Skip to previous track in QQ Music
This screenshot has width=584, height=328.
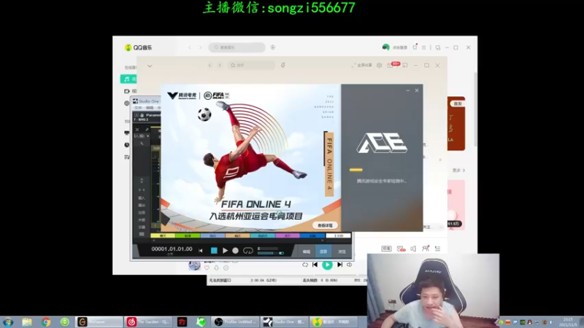tap(315, 265)
